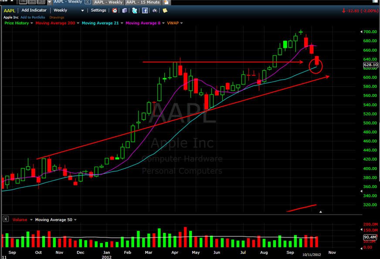Click the Jan 2012 time axis label

coord(107,255)
